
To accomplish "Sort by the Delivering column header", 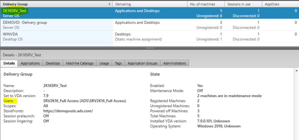I will coord(150,4).
